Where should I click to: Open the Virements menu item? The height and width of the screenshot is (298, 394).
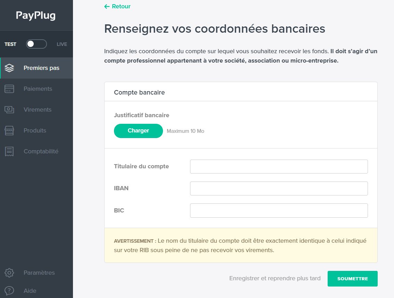click(38, 110)
